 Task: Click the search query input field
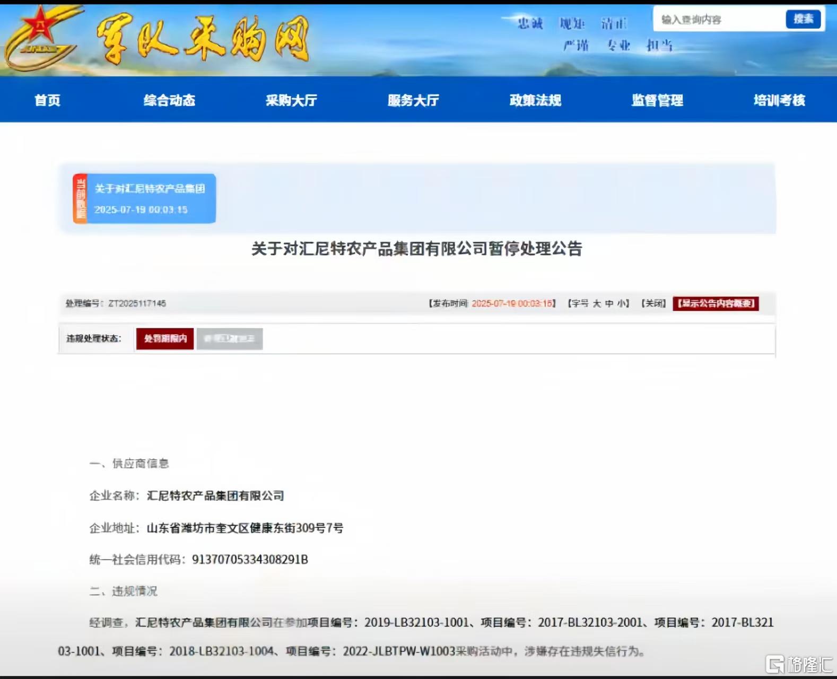click(719, 20)
